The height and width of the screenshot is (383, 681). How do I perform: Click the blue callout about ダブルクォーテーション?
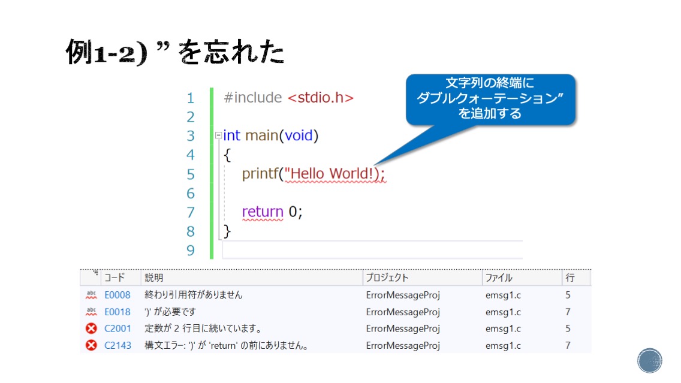[490, 99]
